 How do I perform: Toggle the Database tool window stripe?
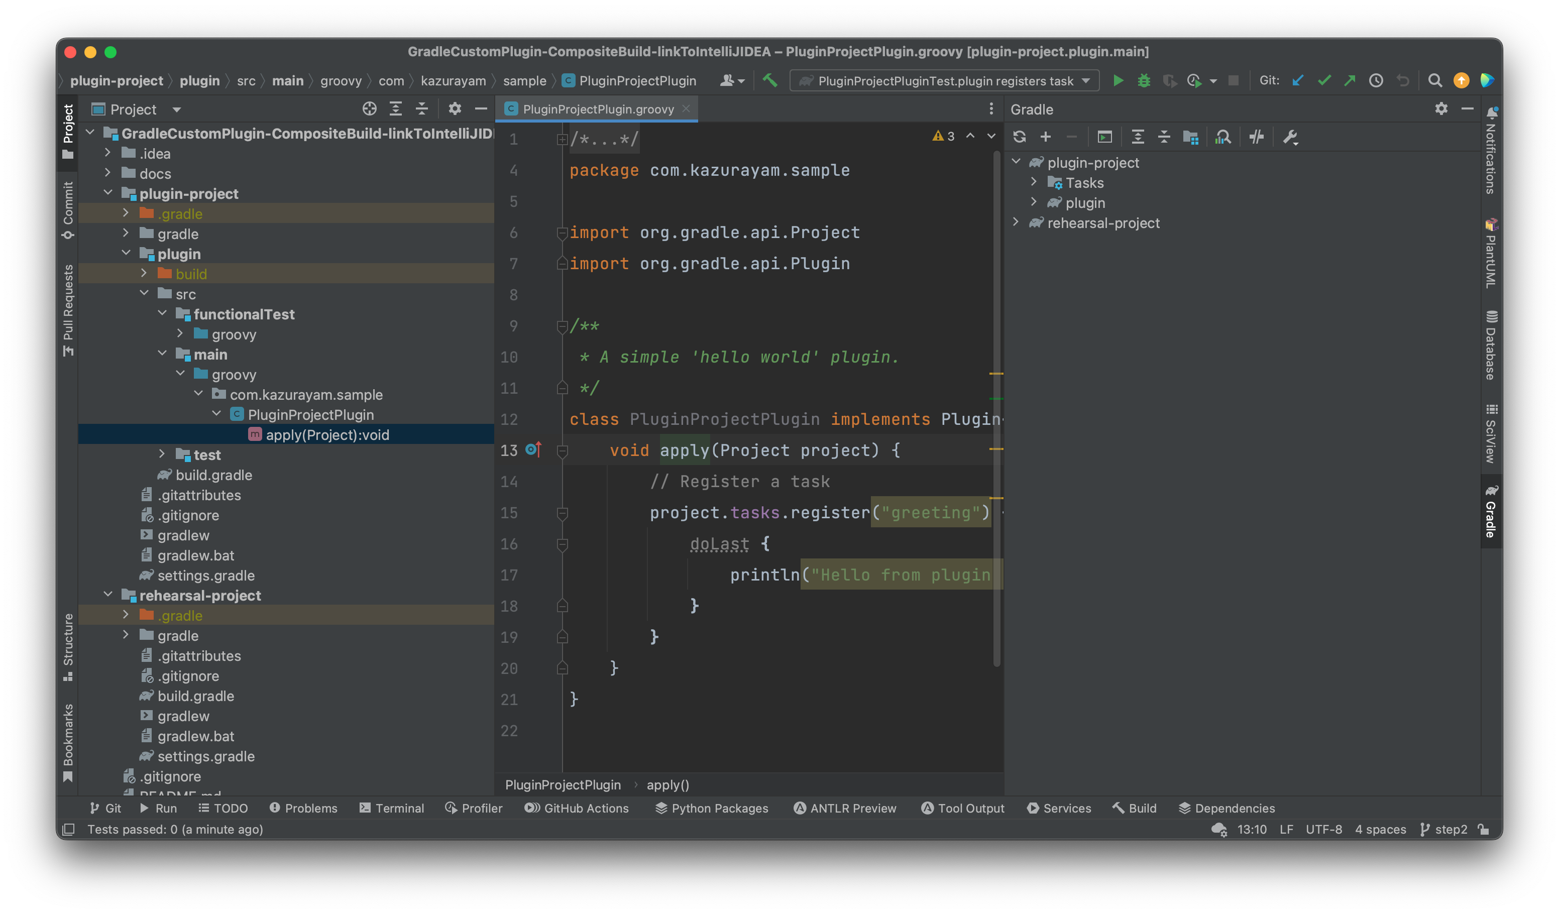(1491, 345)
